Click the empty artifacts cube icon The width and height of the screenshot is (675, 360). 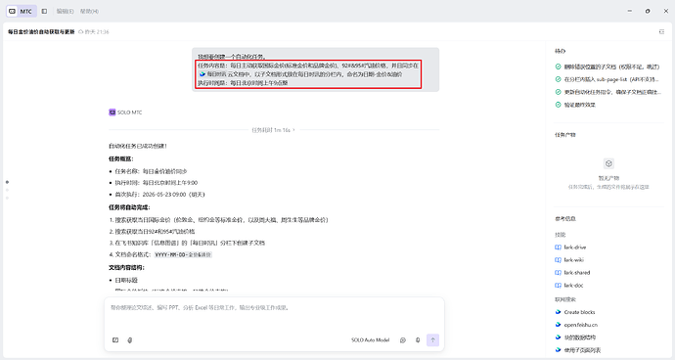[608, 163]
